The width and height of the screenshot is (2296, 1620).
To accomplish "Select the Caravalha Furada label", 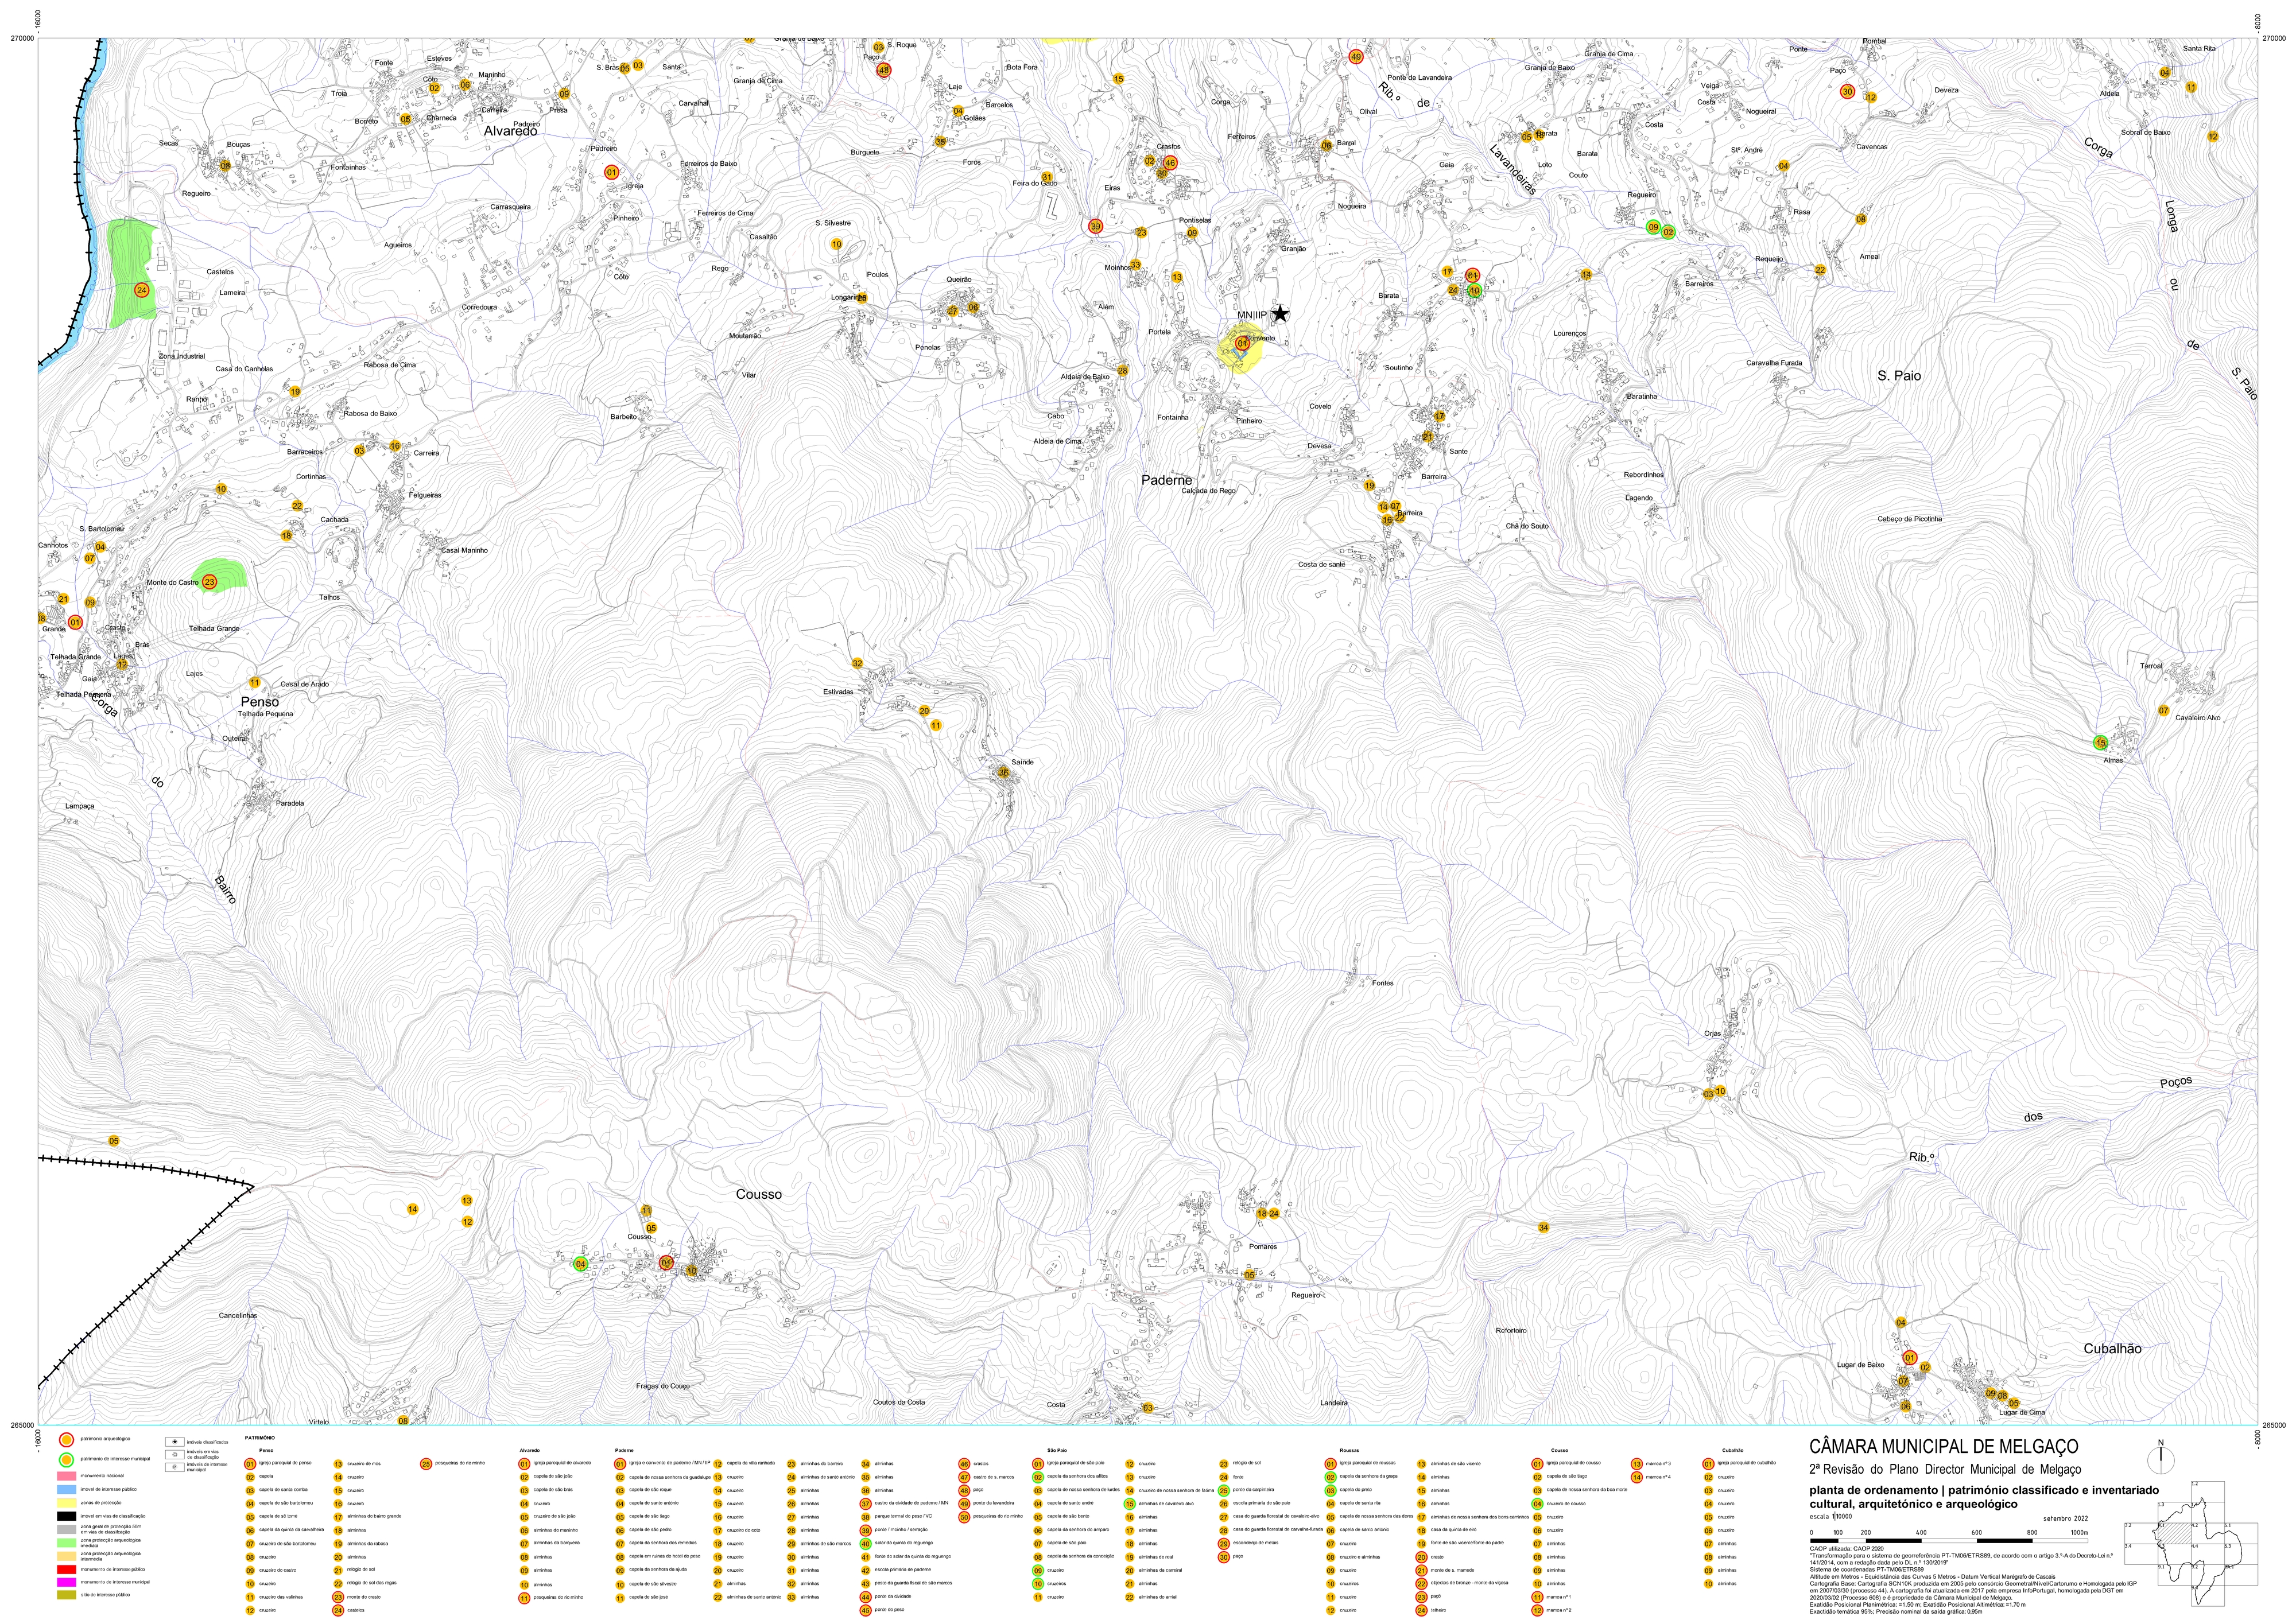I will pyautogui.click(x=1774, y=363).
